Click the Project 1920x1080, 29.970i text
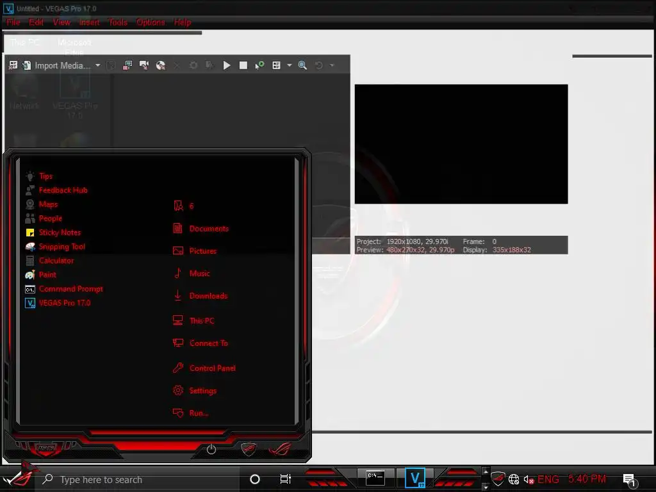This screenshot has height=492, width=656. point(402,242)
